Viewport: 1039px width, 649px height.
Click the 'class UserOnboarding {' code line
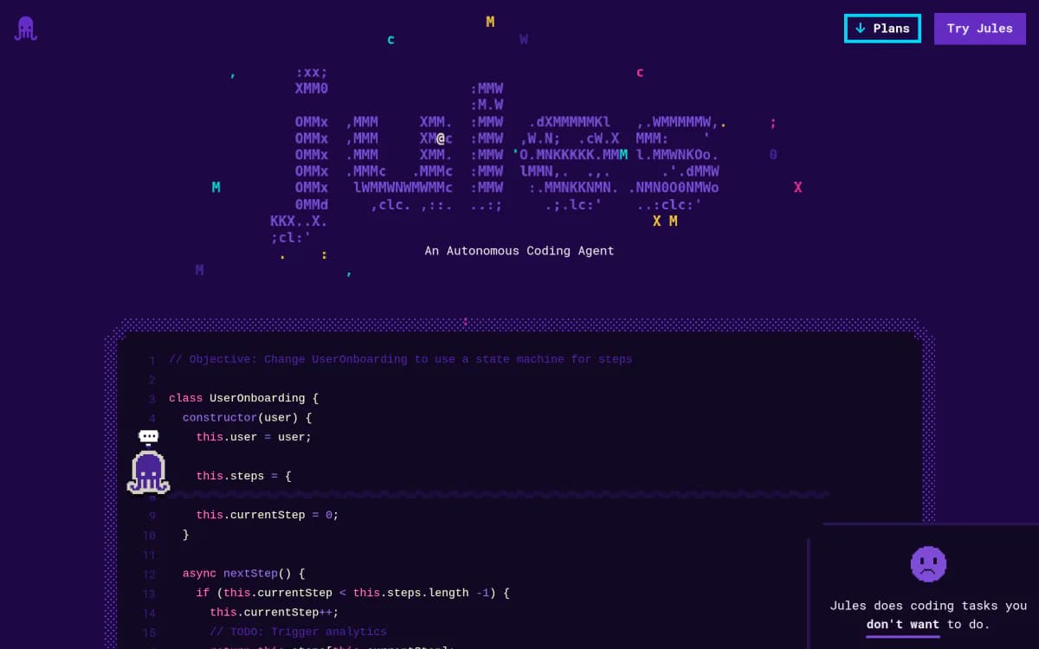244,398
